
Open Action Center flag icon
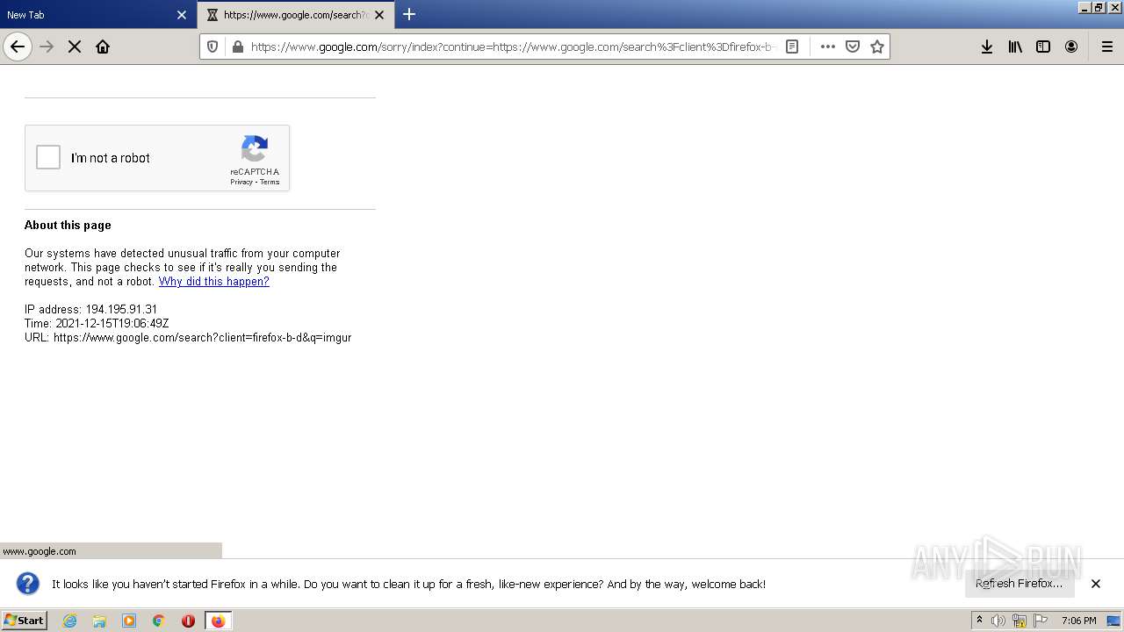click(1041, 621)
